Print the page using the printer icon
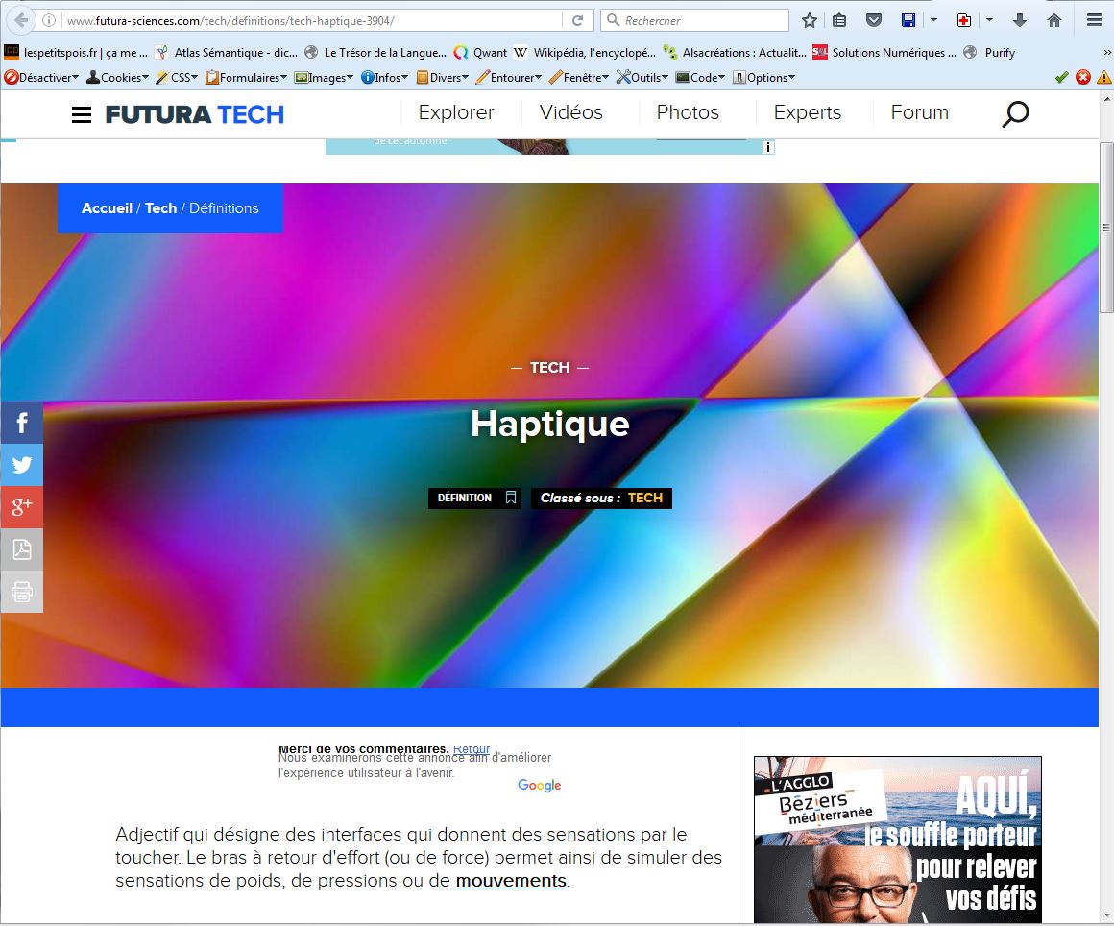This screenshot has width=1114, height=926. (x=21, y=592)
